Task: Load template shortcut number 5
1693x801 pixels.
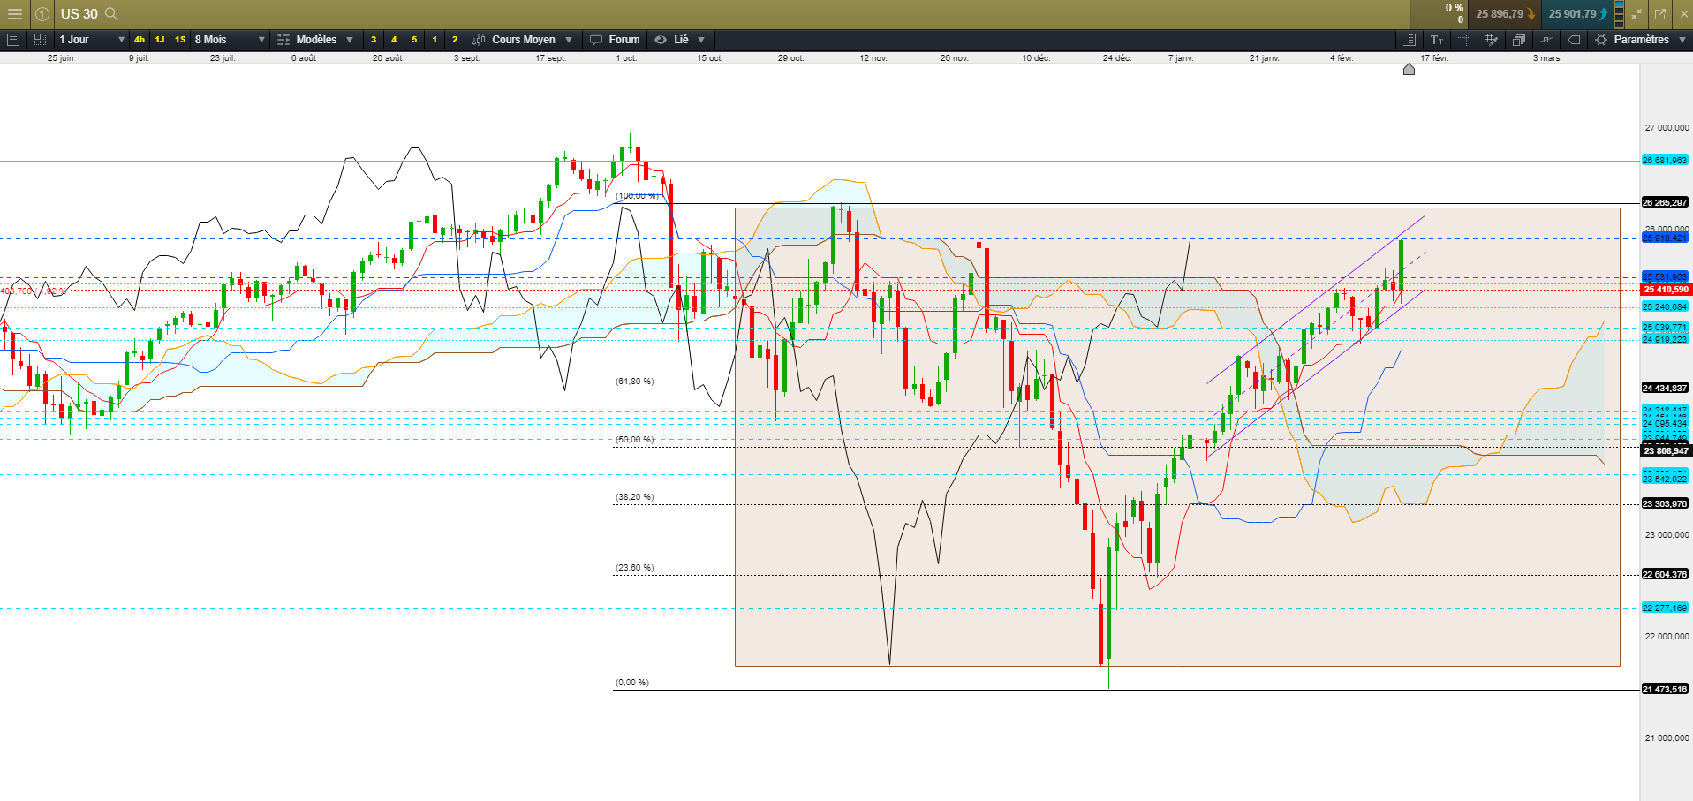Action: click(414, 40)
